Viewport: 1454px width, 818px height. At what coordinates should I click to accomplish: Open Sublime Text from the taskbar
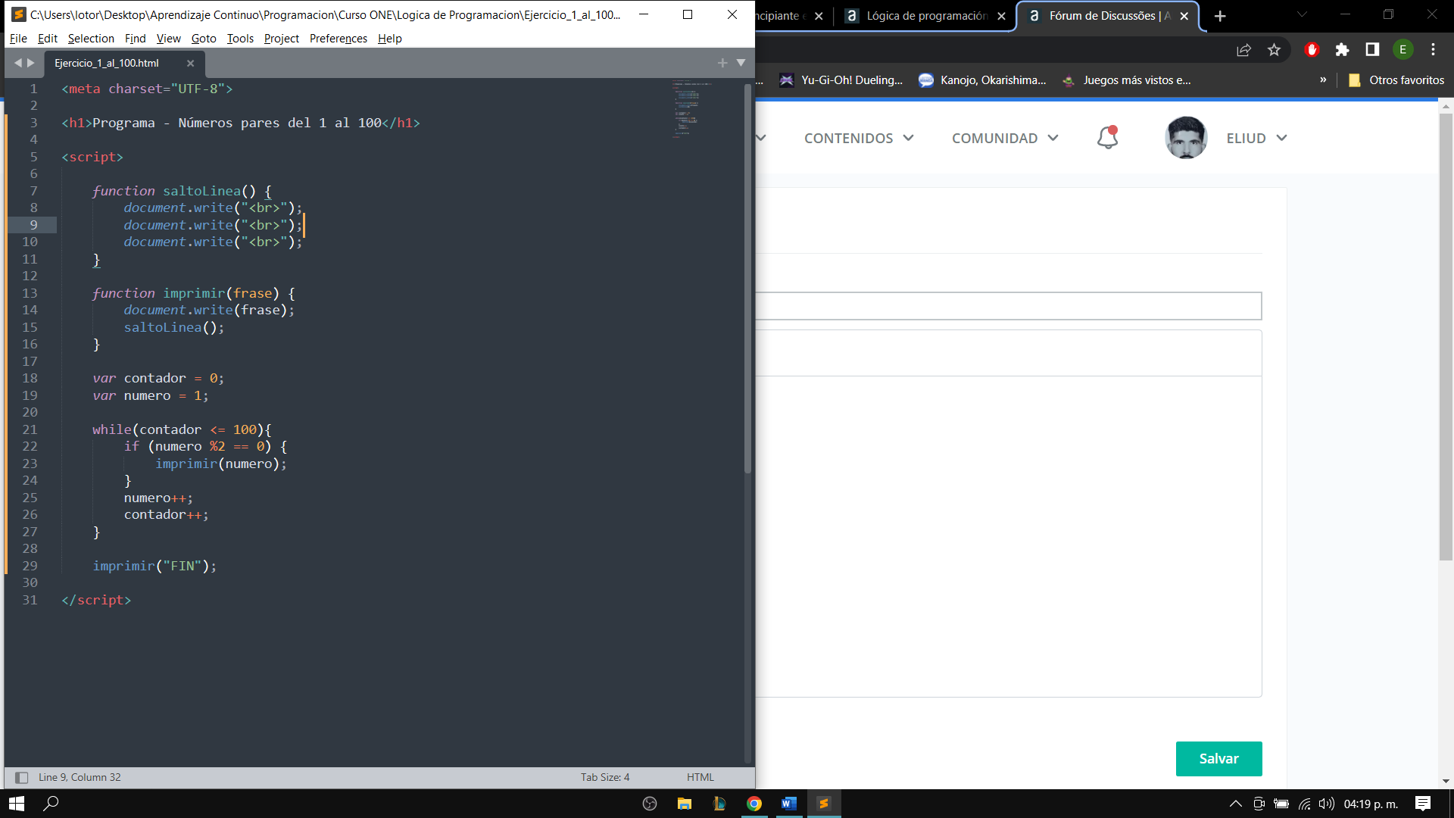pyautogui.click(x=824, y=804)
